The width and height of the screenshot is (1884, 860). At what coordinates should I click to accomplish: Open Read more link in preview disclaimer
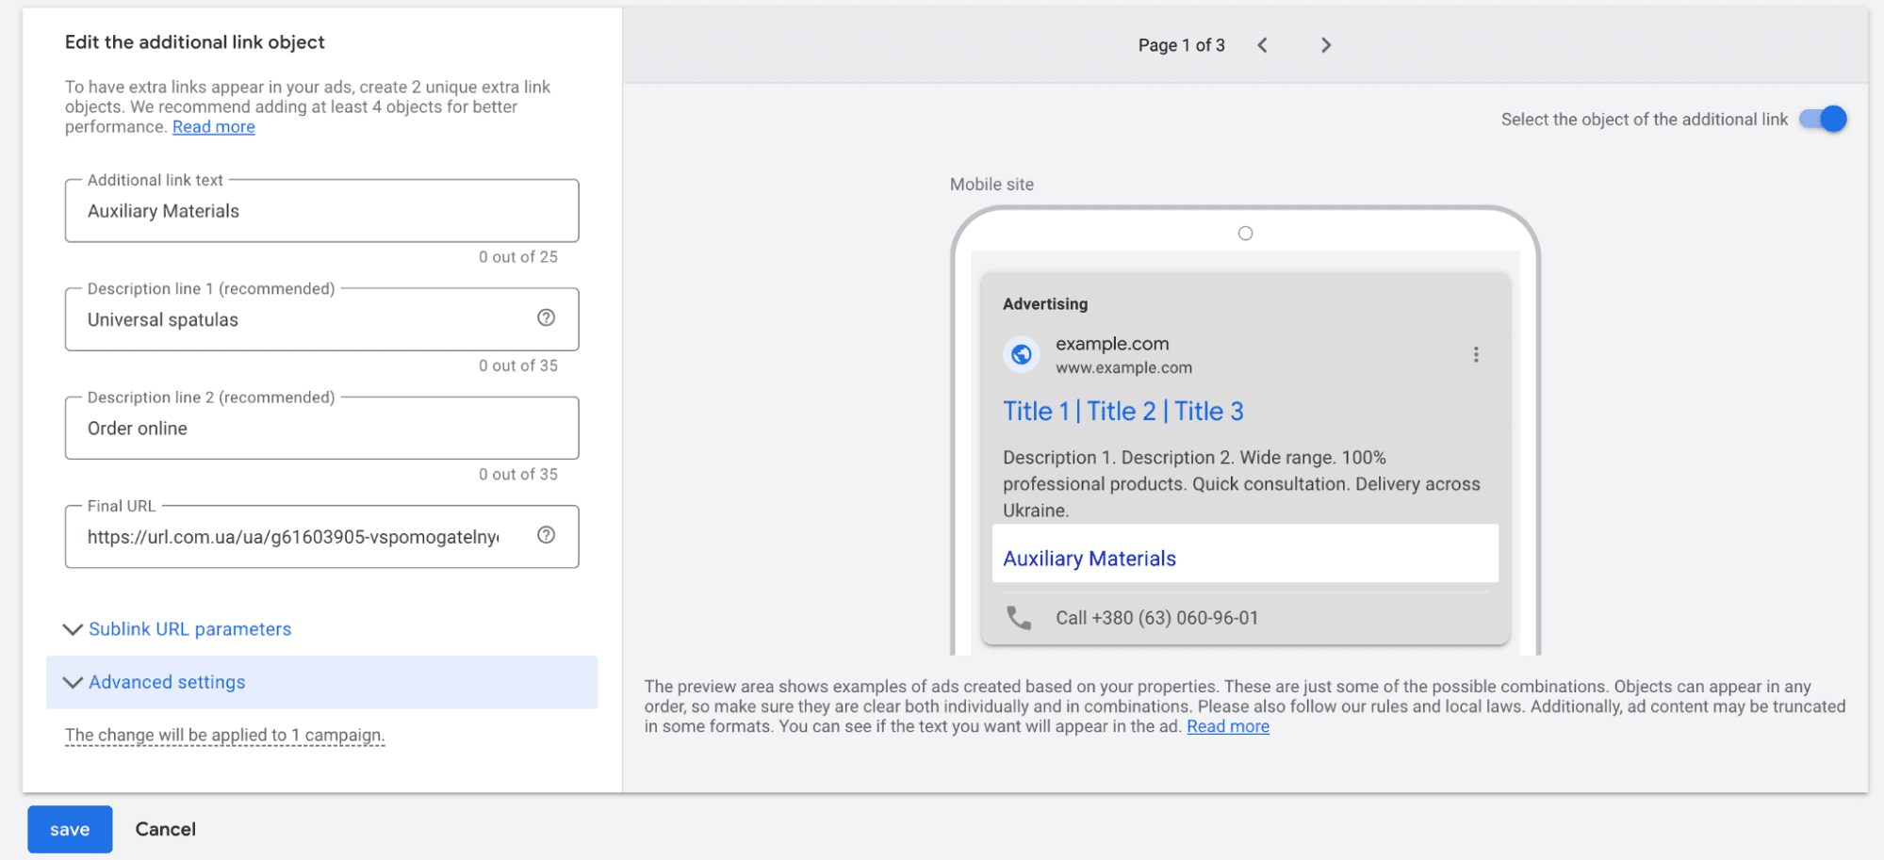[x=1227, y=725]
